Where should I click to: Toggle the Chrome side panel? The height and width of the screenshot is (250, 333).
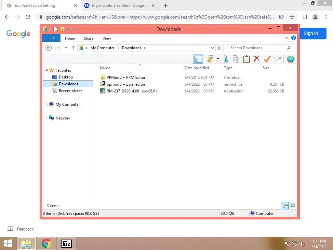(x=305, y=17)
